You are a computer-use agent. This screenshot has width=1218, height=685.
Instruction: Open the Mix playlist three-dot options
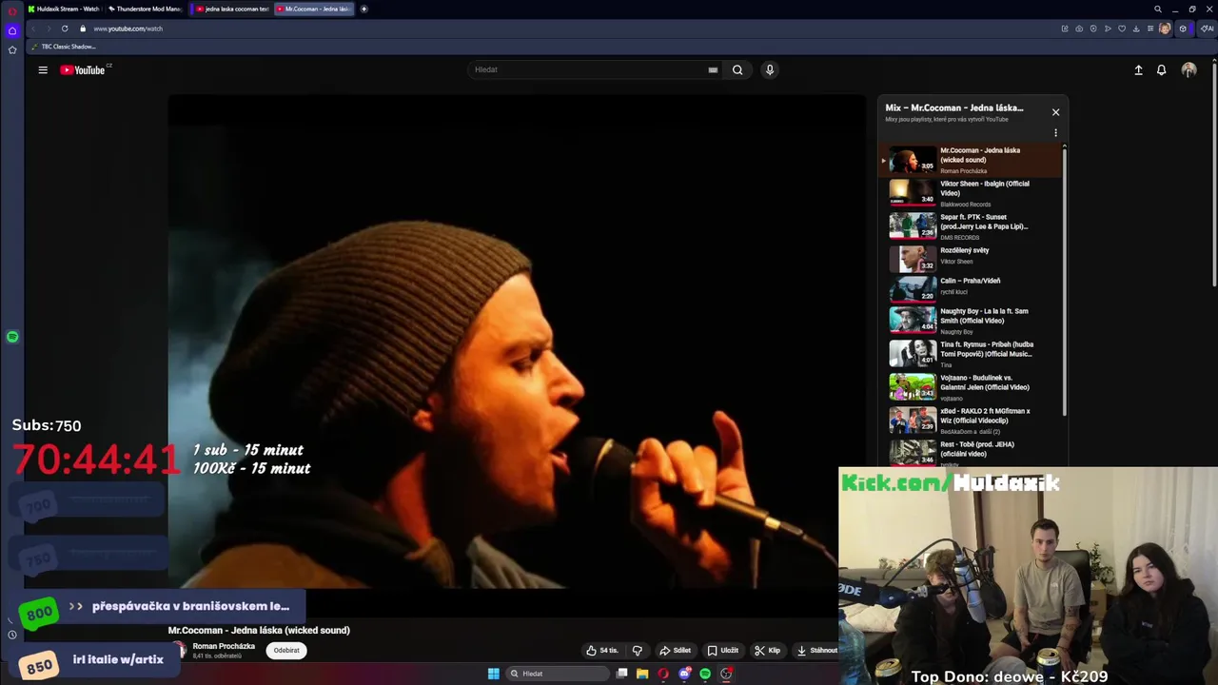1055,132
